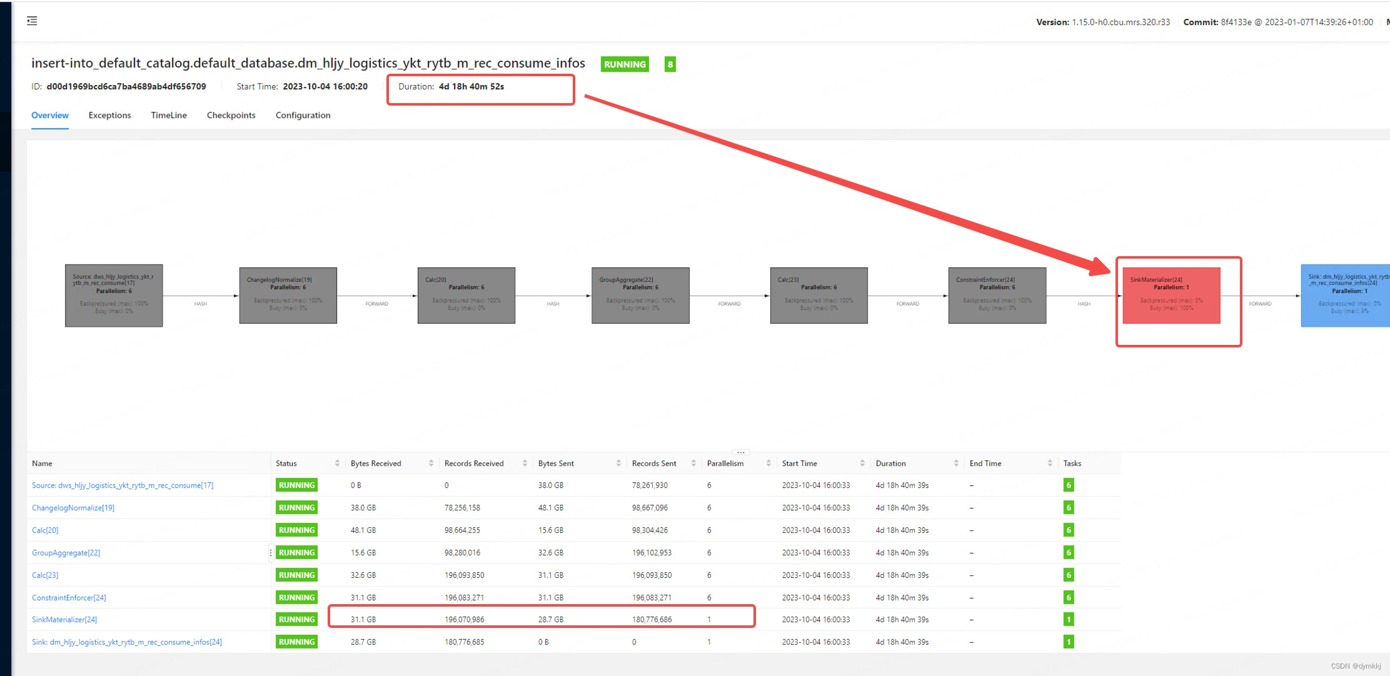Collapse the sidebar menu fold icon
This screenshot has width=1390, height=676.
point(32,21)
